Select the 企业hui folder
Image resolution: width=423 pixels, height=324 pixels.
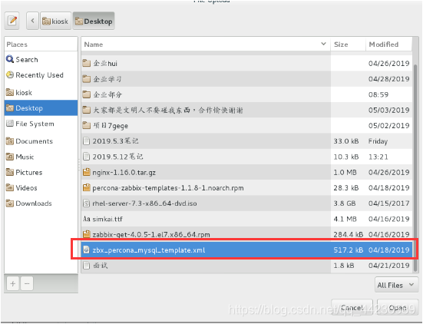246,64
